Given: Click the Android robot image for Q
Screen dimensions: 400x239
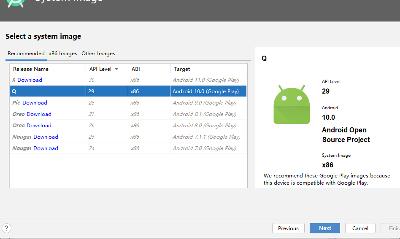Looking at the screenshot, I should click(x=292, y=105).
